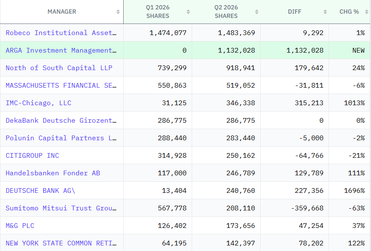Select the 111% change cell
The image size is (371, 251).
(356, 173)
